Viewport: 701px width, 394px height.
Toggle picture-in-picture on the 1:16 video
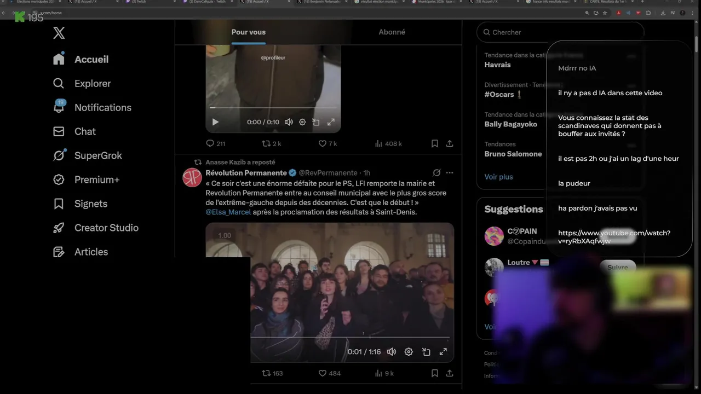click(426, 352)
